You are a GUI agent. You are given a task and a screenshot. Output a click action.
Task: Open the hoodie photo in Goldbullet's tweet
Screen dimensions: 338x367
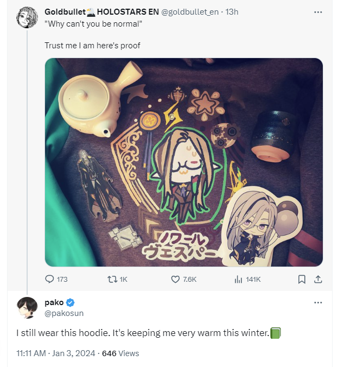tap(183, 162)
